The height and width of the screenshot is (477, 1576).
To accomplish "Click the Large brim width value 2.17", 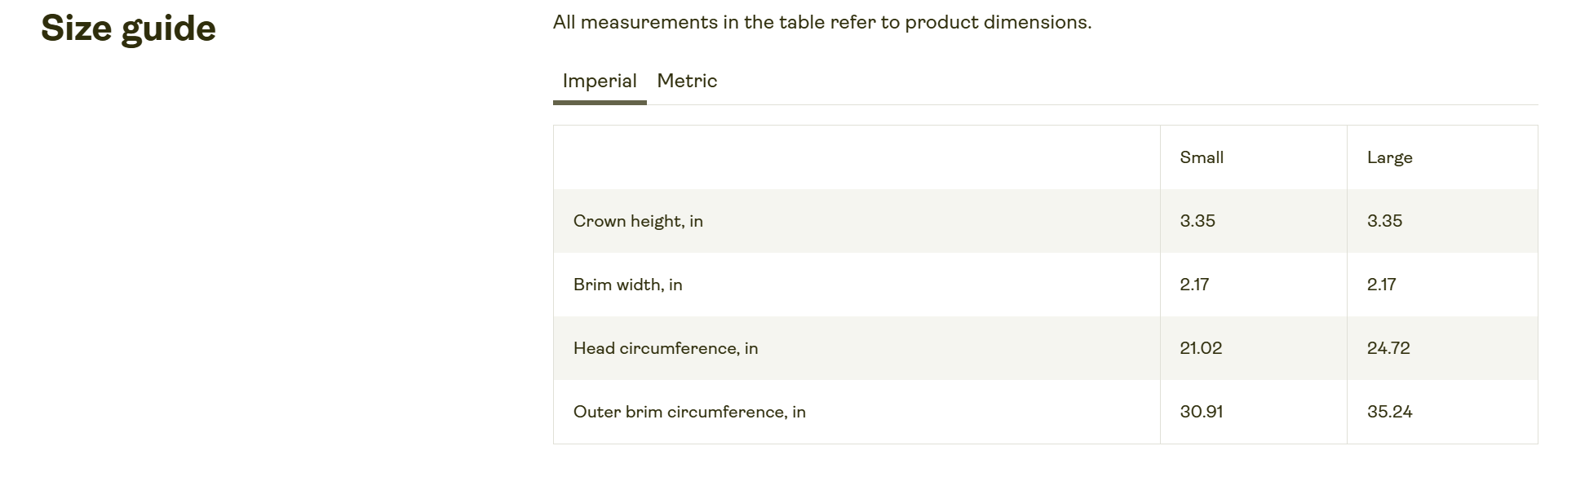I will coord(1381,285).
